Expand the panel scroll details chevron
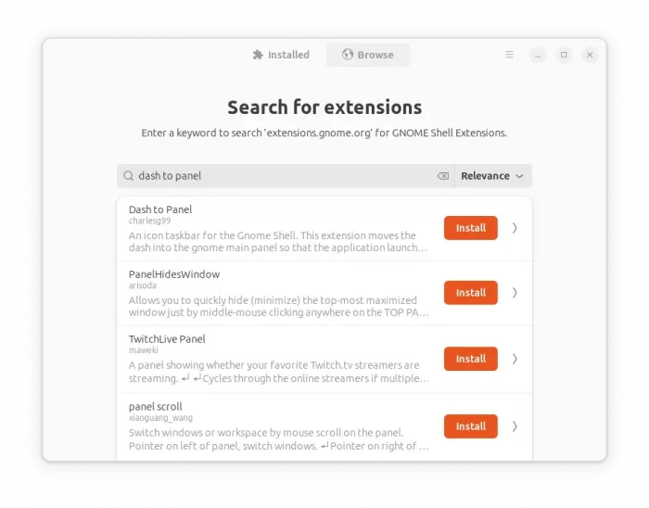The image size is (649, 508). [515, 426]
